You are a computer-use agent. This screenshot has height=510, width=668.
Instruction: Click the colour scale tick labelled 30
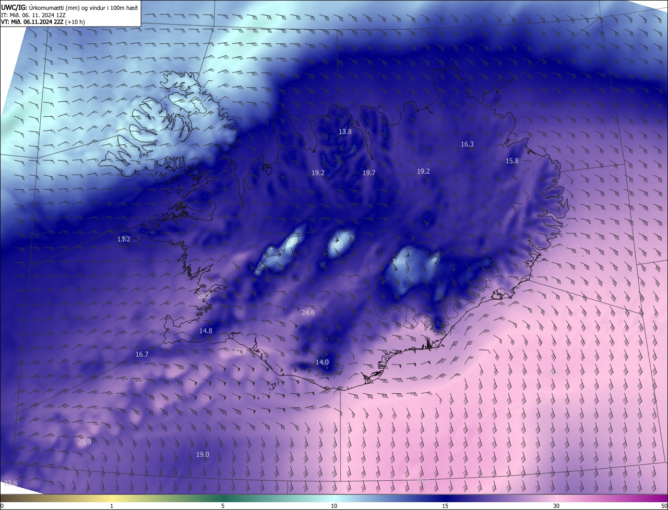pyautogui.click(x=556, y=506)
